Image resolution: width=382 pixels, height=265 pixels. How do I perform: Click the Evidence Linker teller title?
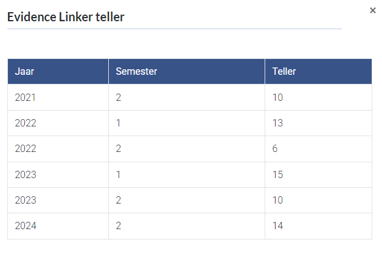[x=66, y=17]
